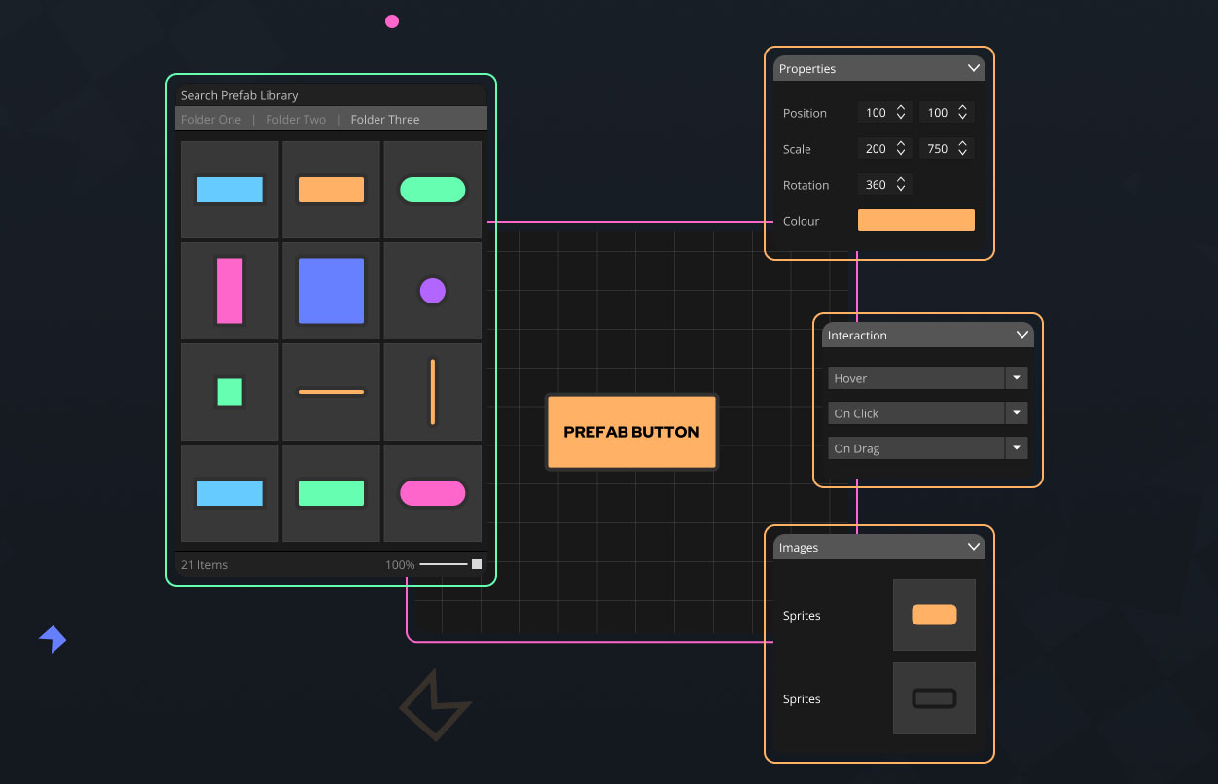Screen dimensions: 1218x784
Task: Click the 100% zoom slider track
Action: (x=445, y=564)
